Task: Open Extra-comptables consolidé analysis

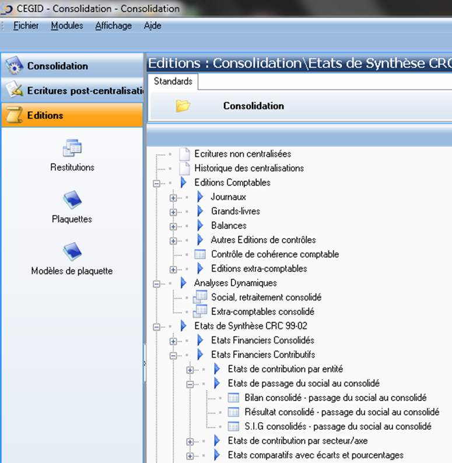Action: click(x=262, y=311)
